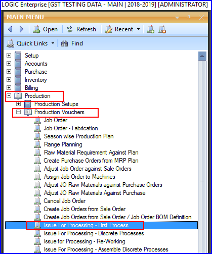Open the Job Order voucher
This screenshot has height=254, width=212.
(x=56, y=120)
